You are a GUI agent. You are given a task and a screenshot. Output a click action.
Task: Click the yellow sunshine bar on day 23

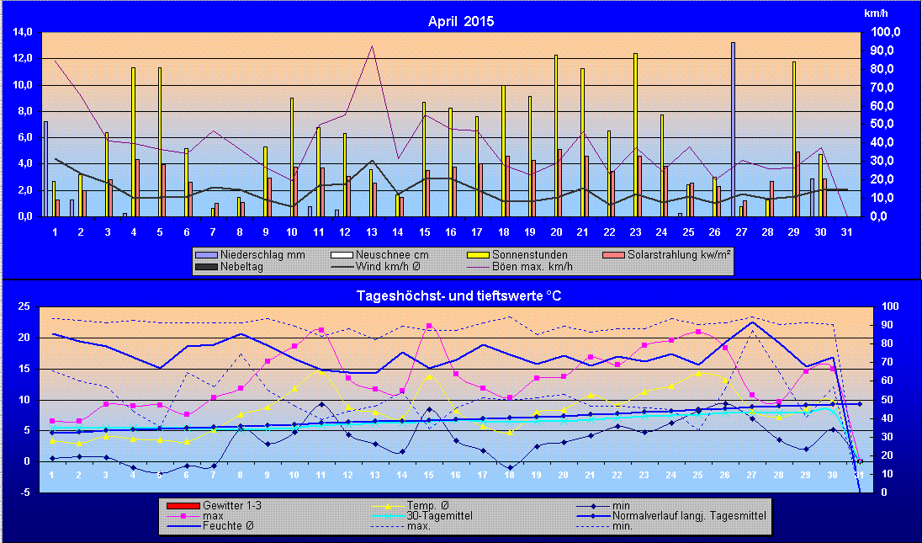click(635, 135)
